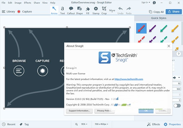The width and height of the screenshot is (183, 128).
Task: Click the Undo arrow
Action: pyautogui.click(x=120, y=10)
